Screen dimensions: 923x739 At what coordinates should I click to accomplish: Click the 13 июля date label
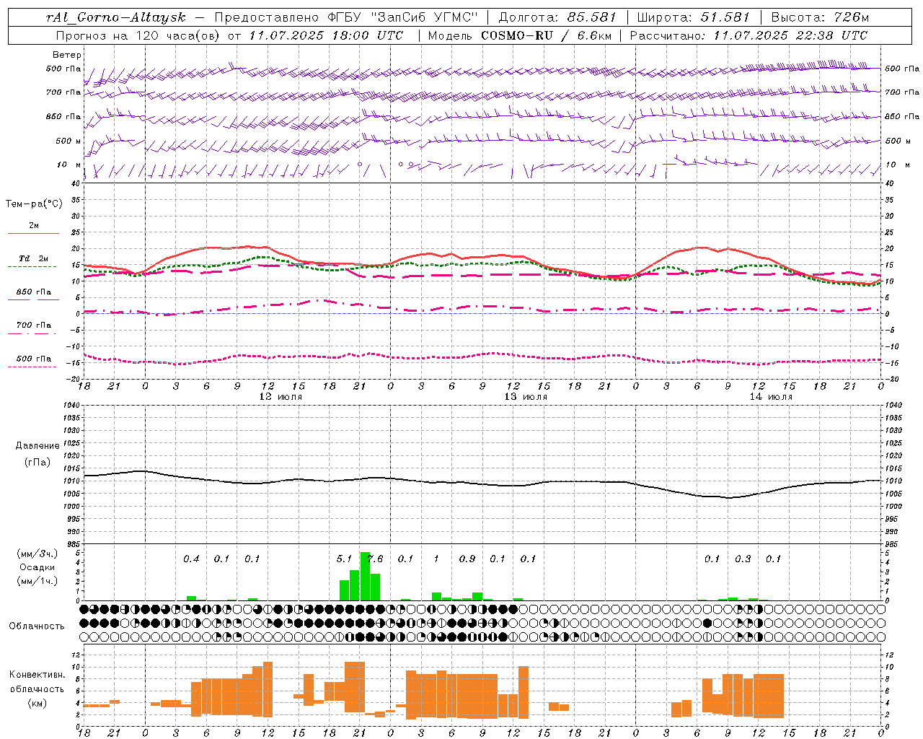tap(526, 397)
